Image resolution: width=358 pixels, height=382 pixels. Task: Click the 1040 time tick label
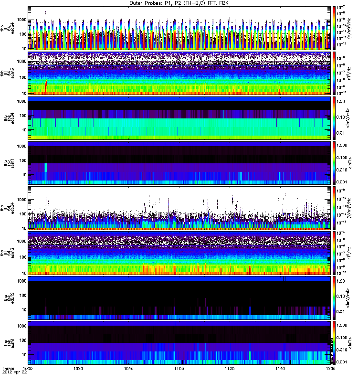[128, 368]
